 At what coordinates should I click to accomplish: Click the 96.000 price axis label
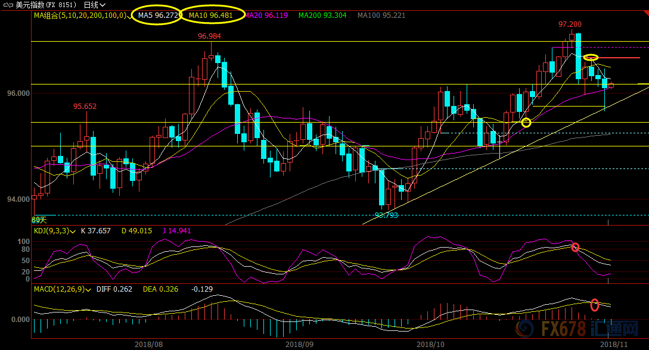pos(18,94)
